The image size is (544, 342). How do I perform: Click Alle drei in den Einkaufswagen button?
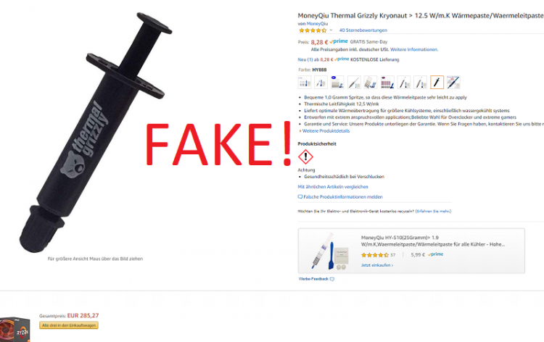[x=69, y=325]
